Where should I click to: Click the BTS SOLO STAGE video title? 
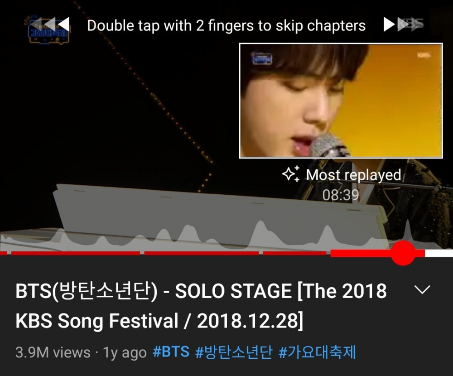click(201, 306)
